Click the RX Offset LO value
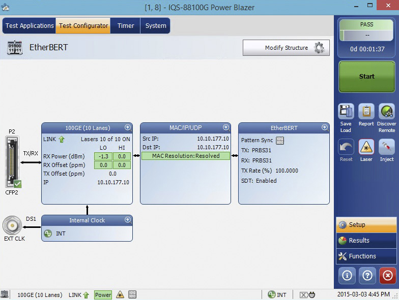 pyautogui.click(x=103, y=165)
